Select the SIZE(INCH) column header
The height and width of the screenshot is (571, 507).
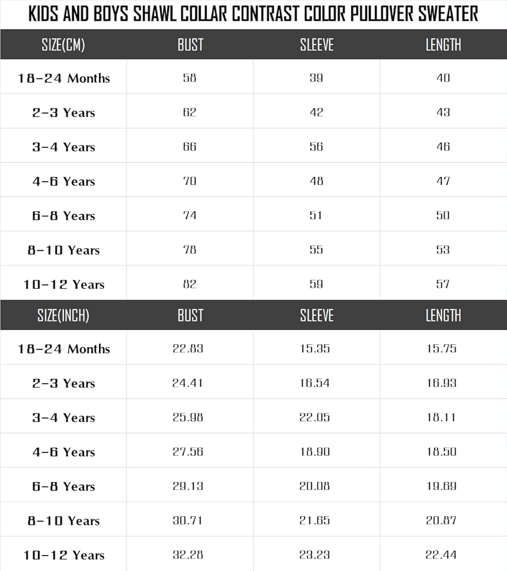[x=63, y=315]
